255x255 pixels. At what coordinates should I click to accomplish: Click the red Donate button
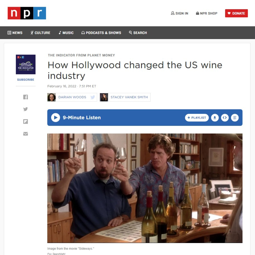[237, 13]
